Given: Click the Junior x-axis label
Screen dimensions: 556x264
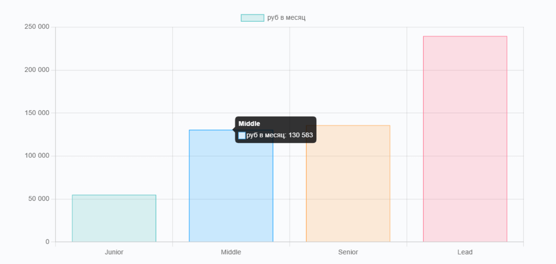Looking at the screenshot, I should [x=114, y=252].
